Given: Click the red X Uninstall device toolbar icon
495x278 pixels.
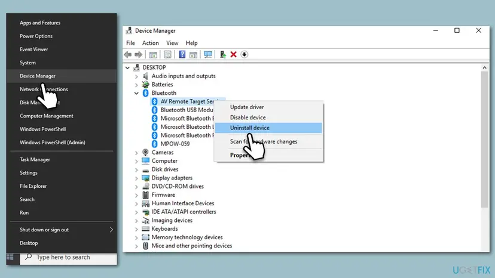Looking at the screenshot, I should point(234,54).
